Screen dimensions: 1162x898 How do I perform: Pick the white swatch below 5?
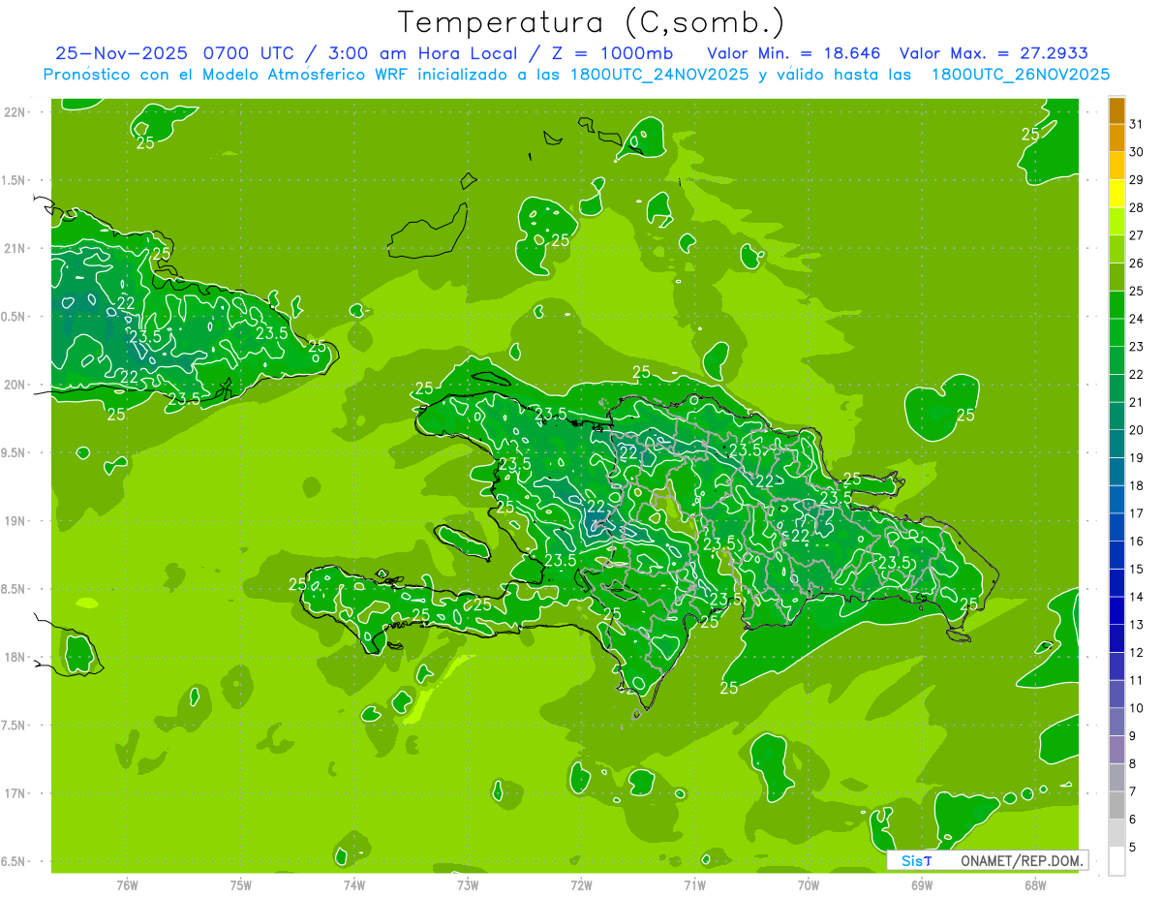[x=1116, y=861]
